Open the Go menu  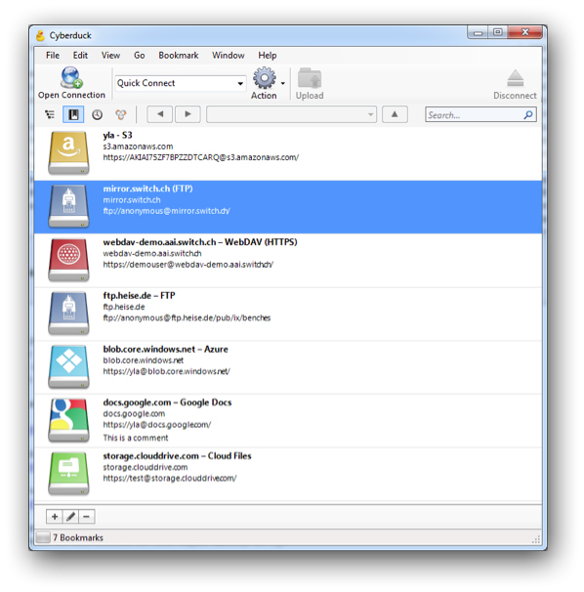[140, 56]
